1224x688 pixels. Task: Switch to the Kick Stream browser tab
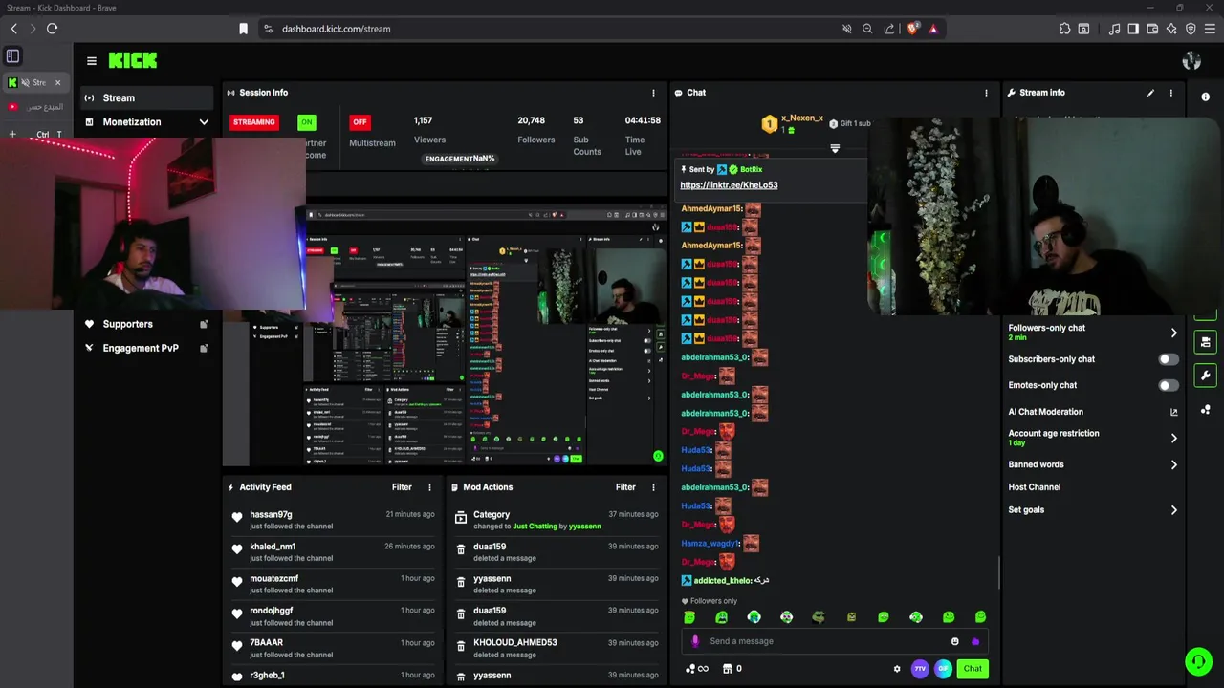[34, 82]
